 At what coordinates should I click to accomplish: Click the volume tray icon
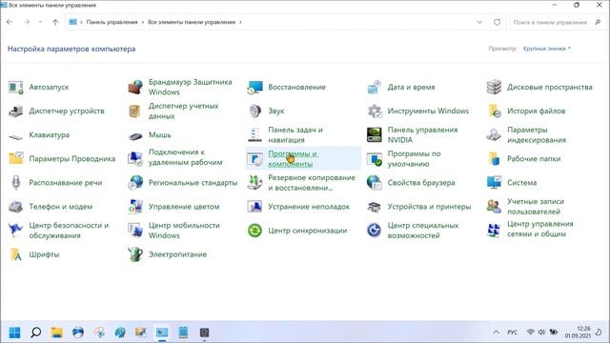(541, 333)
